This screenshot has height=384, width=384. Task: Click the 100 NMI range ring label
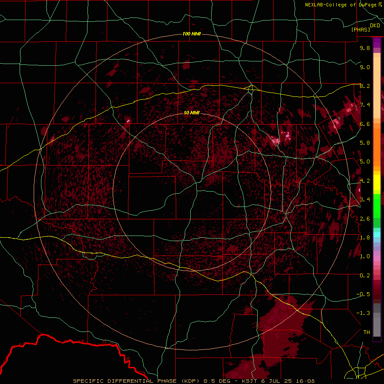point(192,34)
